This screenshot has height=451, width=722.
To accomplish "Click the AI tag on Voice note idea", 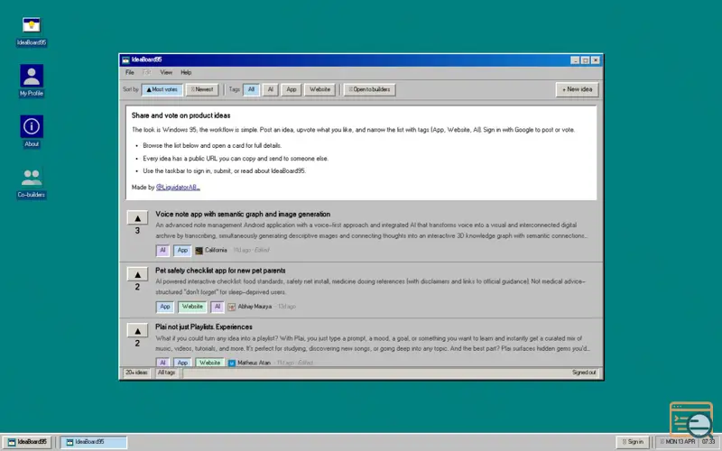I will [x=162, y=251].
